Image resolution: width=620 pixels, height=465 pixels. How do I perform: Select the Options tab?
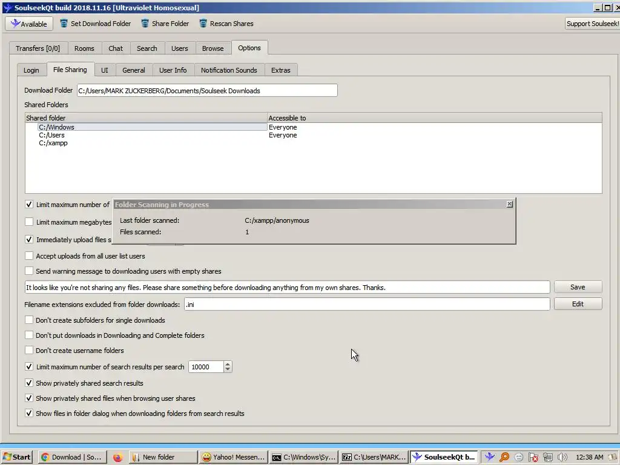pos(249,48)
